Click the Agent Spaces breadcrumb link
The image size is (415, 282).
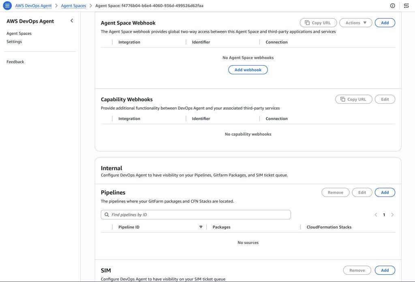(x=73, y=6)
